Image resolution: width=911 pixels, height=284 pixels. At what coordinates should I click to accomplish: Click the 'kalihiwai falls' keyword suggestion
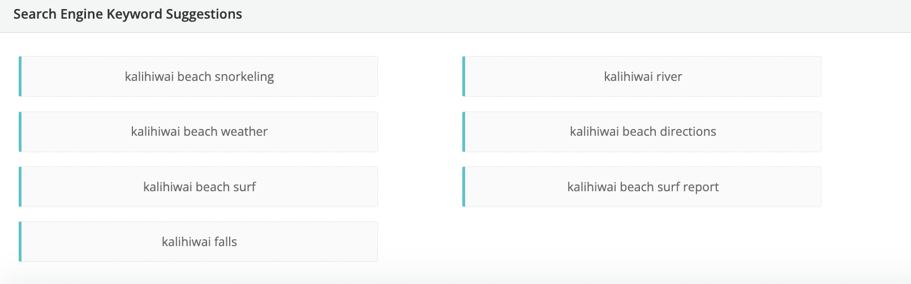199,242
